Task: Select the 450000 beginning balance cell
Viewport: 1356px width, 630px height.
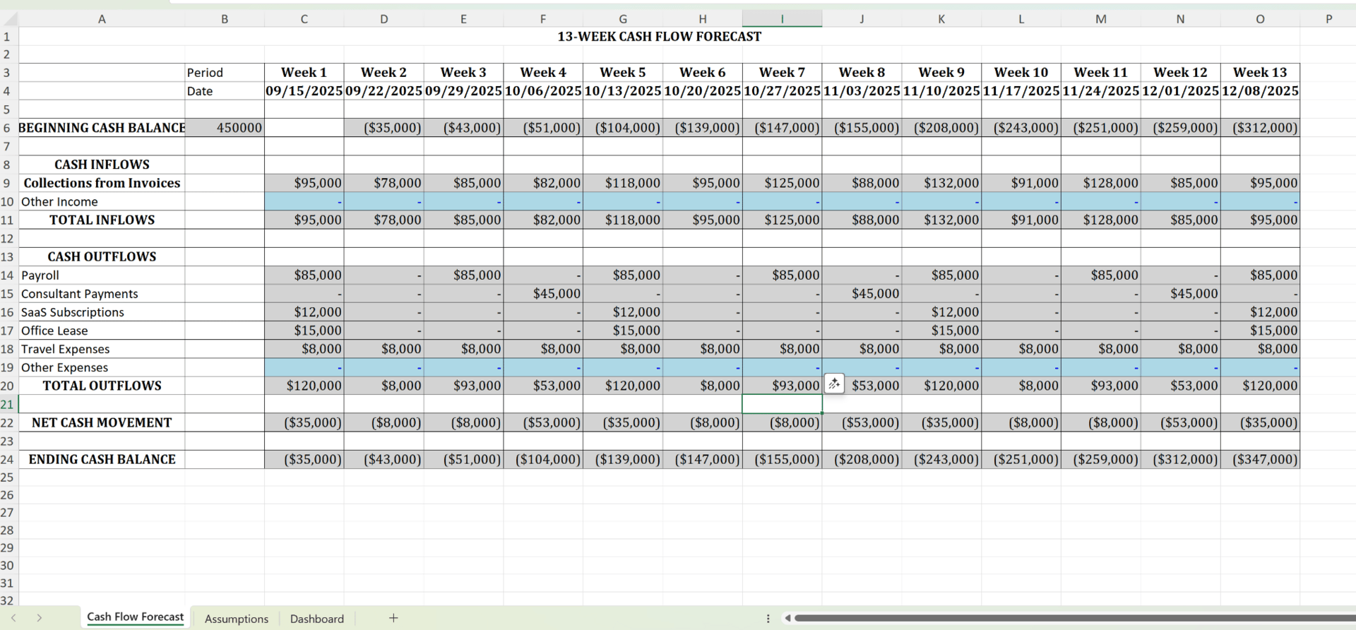Action: pyautogui.click(x=225, y=128)
